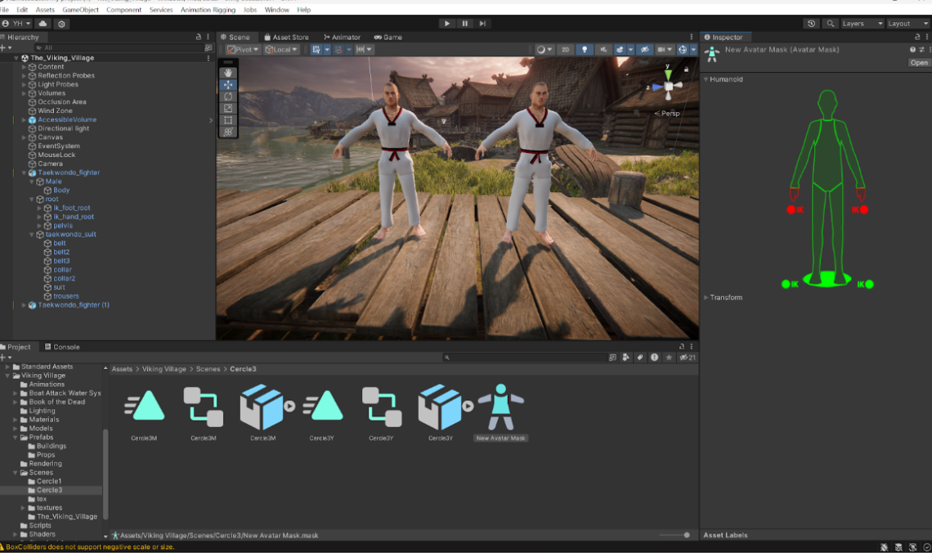This screenshot has width=932, height=553.
Task: Select the Hand tool in Scene view
Action: tap(228, 73)
